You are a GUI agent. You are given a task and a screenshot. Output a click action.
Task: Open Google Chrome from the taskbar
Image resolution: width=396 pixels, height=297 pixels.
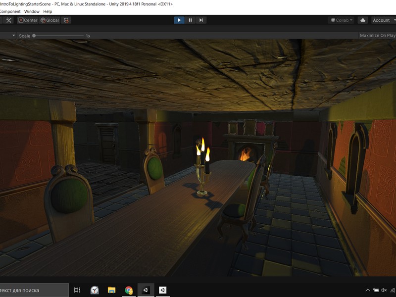coord(129,291)
